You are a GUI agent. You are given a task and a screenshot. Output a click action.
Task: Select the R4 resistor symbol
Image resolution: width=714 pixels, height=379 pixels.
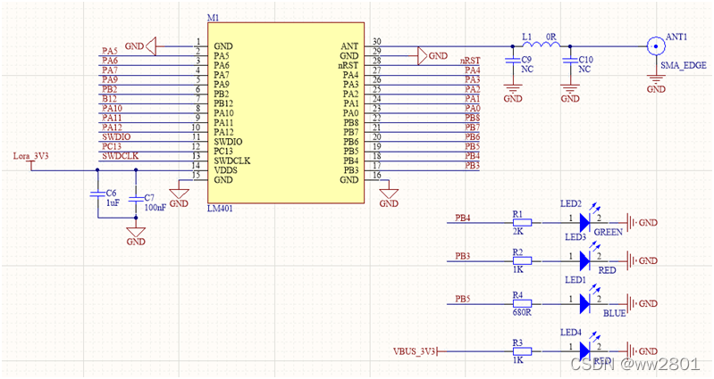[x=522, y=303]
